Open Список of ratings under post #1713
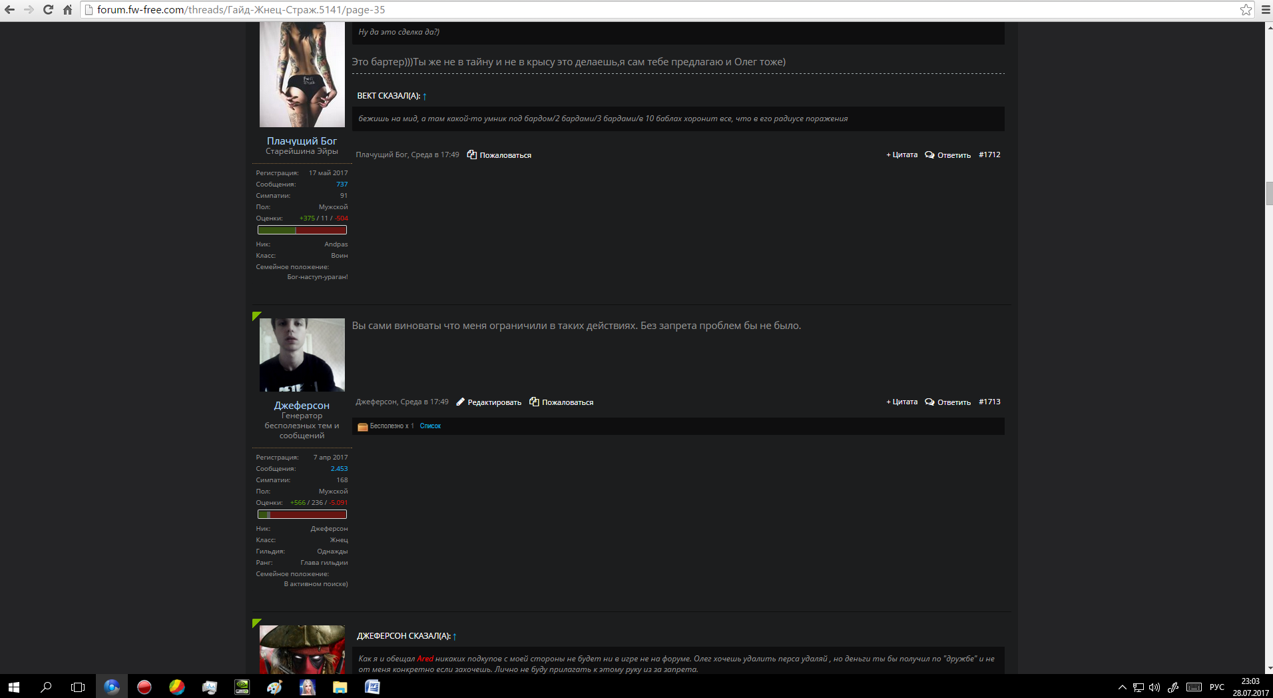Image resolution: width=1273 pixels, height=698 pixels. pyautogui.click(x=430, y=426)
